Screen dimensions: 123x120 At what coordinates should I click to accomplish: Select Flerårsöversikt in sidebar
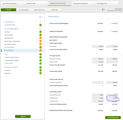[x=9, y=38]
